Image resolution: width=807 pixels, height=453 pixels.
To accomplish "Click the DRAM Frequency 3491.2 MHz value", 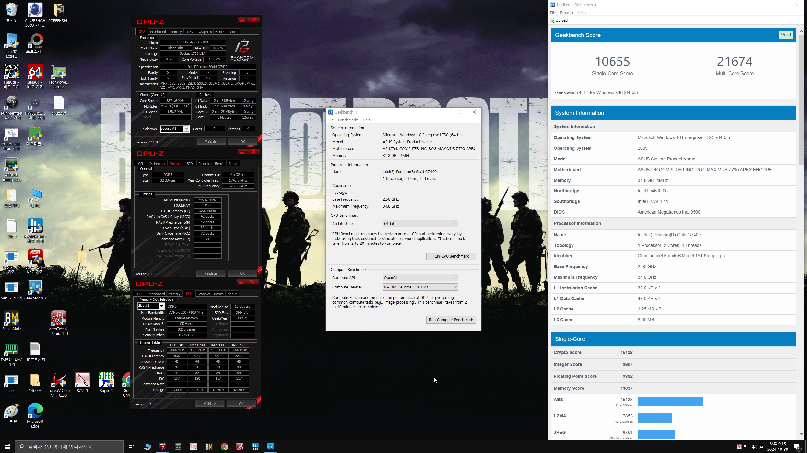I will (207, 200).
